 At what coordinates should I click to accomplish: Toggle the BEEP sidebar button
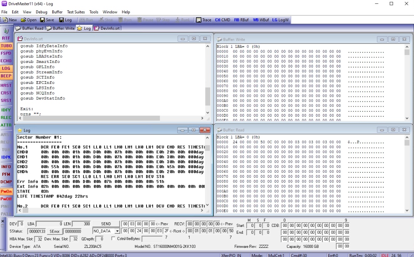pos(6,76)
